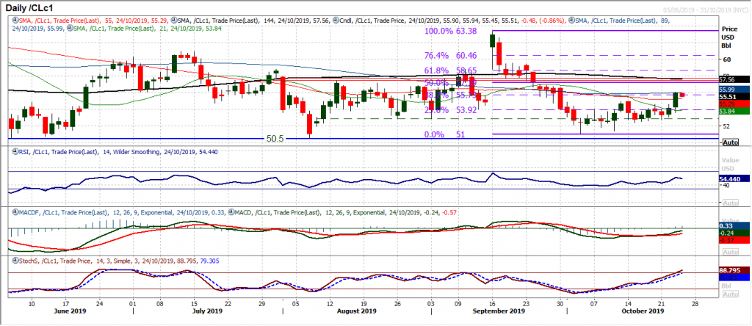The height and width of the screenshot is (326, 752).
Task: Click the icon before the green SMA 21 legend
Action: (x=70, y=29)
